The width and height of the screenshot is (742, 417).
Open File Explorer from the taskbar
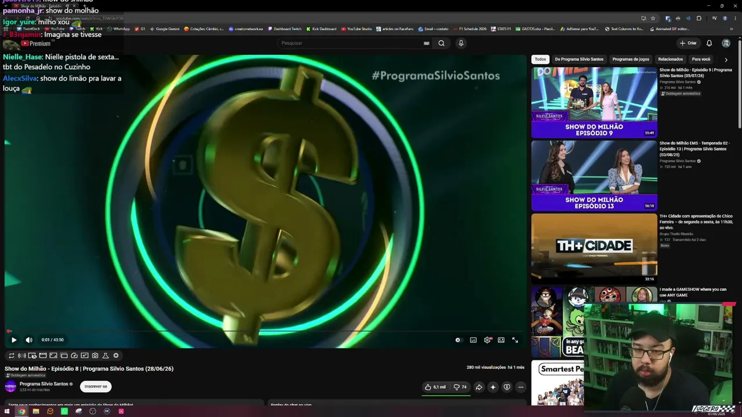[36, 411]
